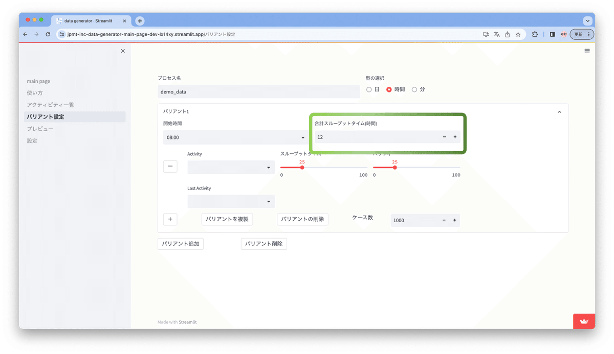Open the Activity dropdown

231,168
